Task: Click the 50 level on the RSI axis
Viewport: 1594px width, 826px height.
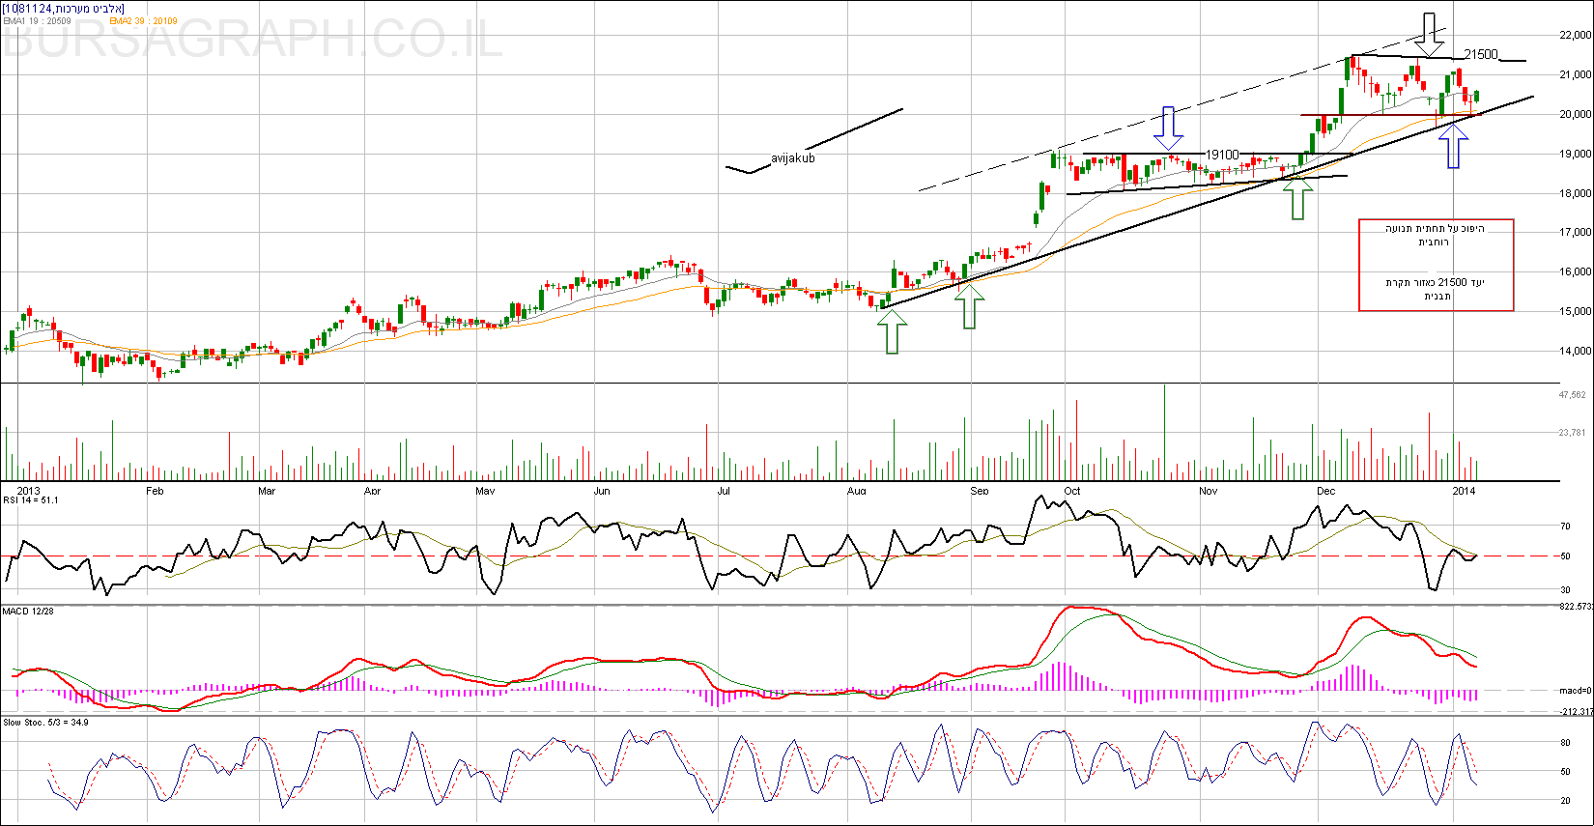Action: [x=1566, y=556]
